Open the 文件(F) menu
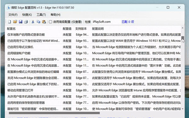This screenshot has width=189, height=118. pos(13,15)
